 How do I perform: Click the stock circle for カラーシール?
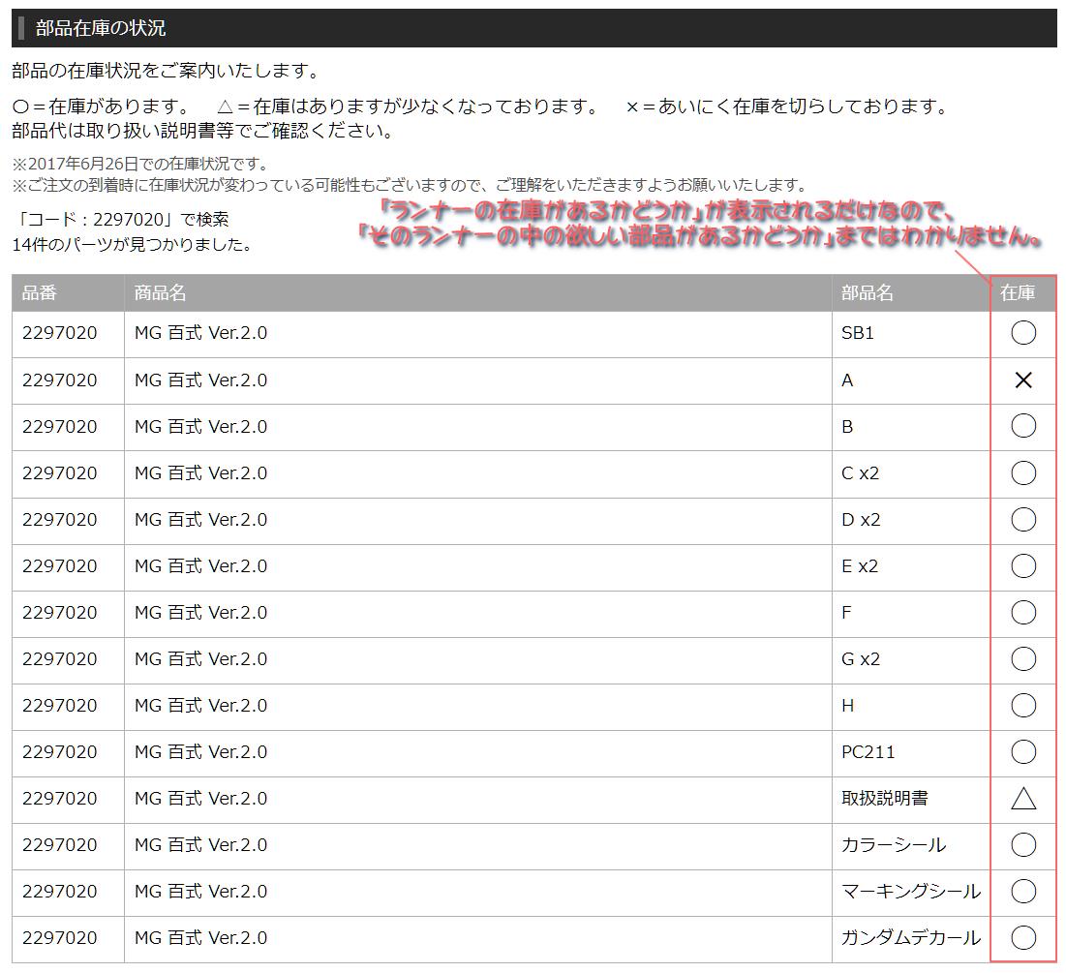tap(1023, 844)
